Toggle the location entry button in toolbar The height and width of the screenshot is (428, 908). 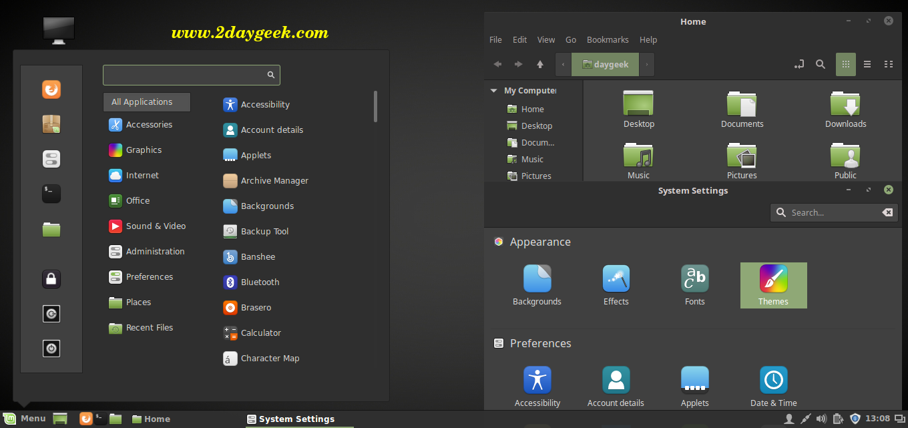click(x=799, y=65)
